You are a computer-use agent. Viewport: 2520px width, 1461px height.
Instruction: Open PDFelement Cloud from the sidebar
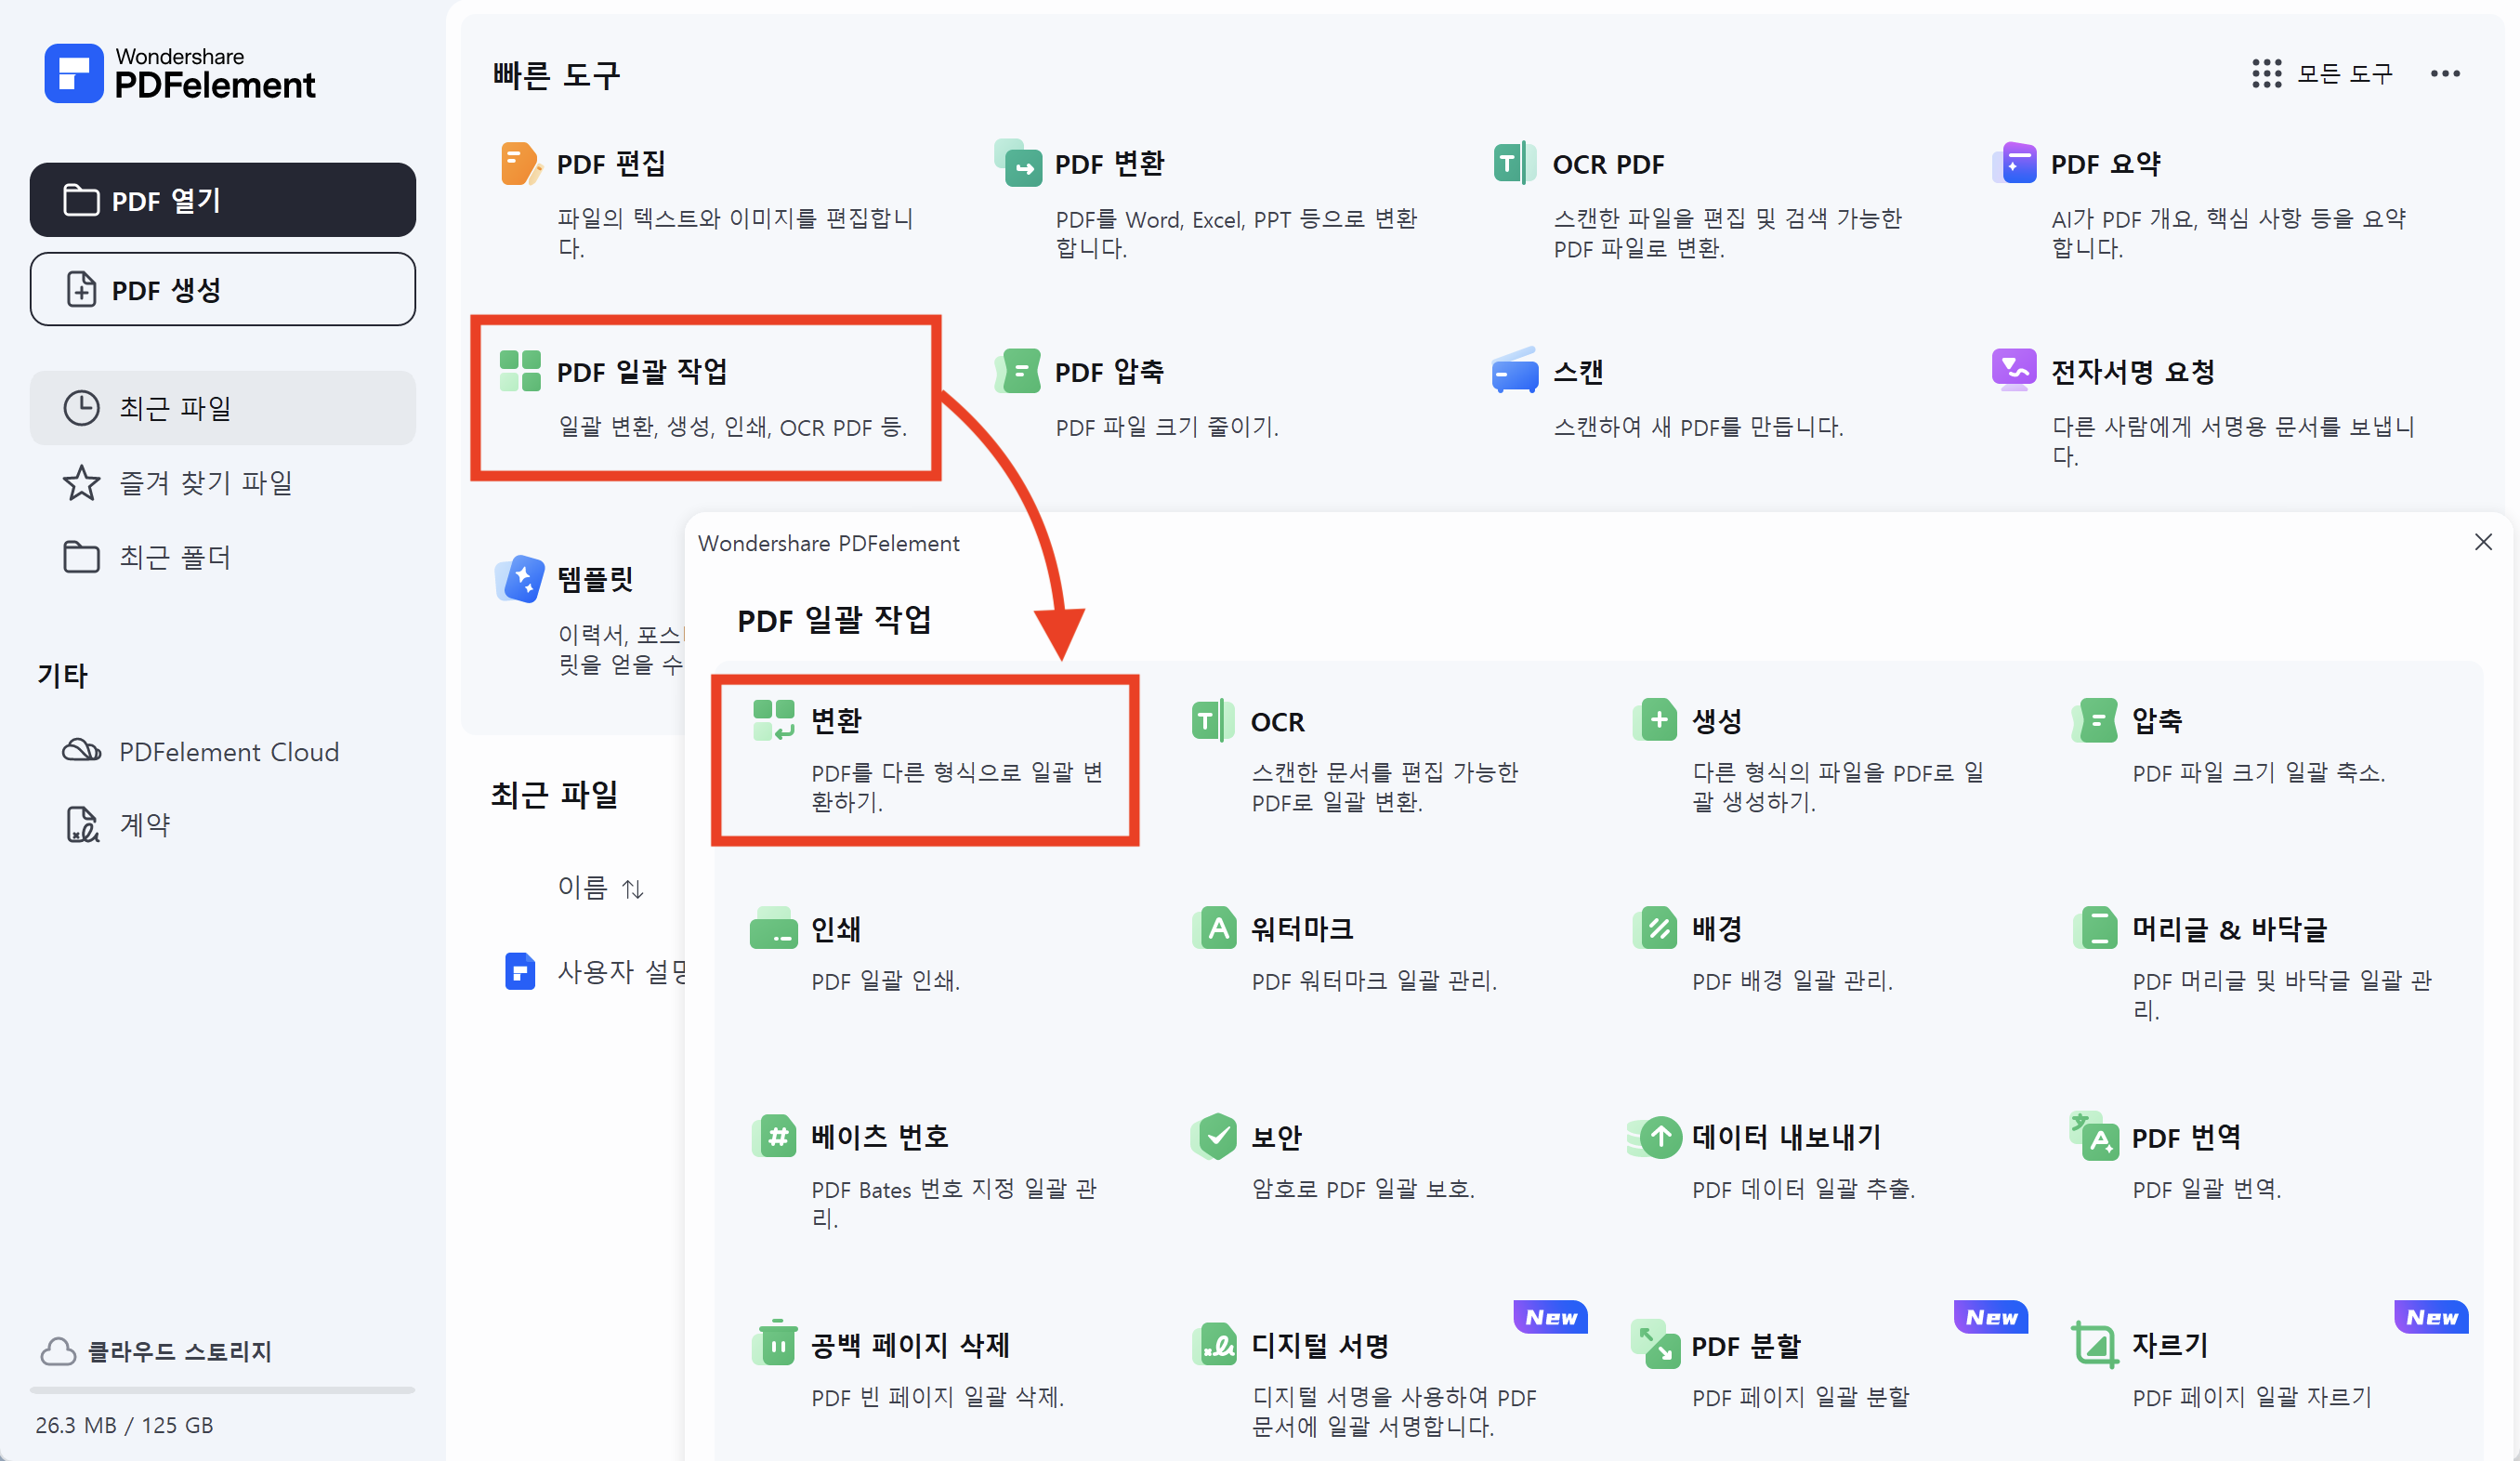click(228, 752)
